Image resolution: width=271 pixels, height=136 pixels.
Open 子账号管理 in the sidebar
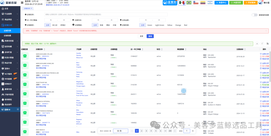pos(10,94)
